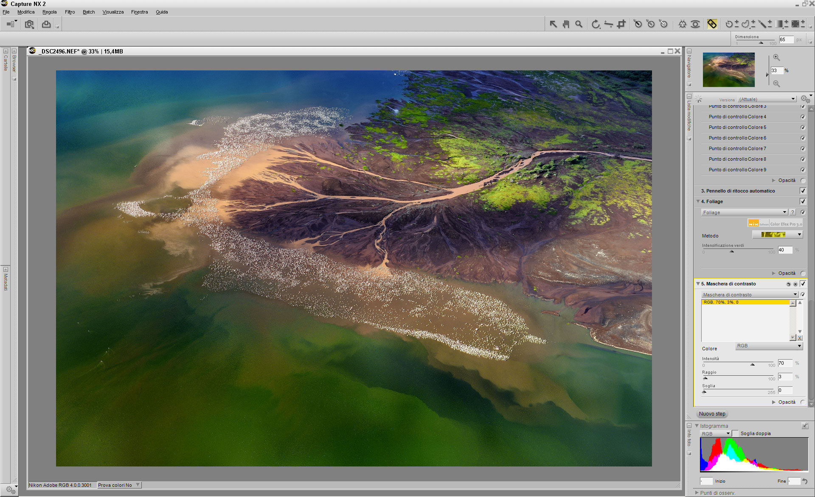815x497 pixels.
Task: Toggle Punto di controllo Colore 5 checkbox
Action: (x=803, y=128)
